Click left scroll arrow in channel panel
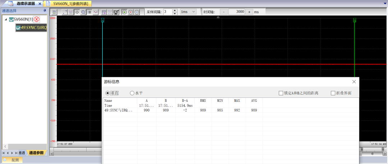The image size is (388, 164). (x=5, y=146)
